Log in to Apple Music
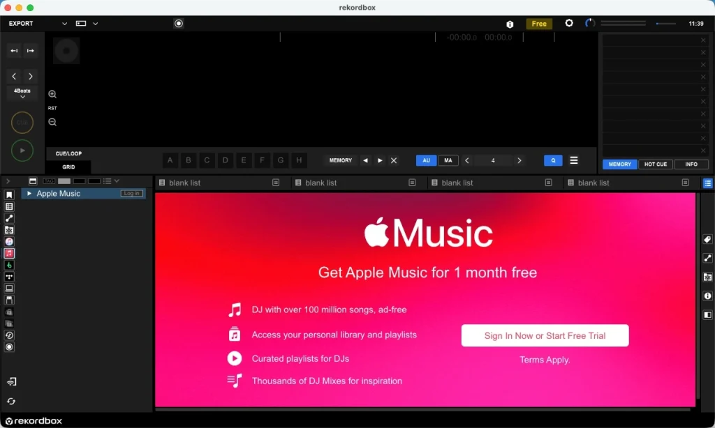 click(x=131, y=193)
